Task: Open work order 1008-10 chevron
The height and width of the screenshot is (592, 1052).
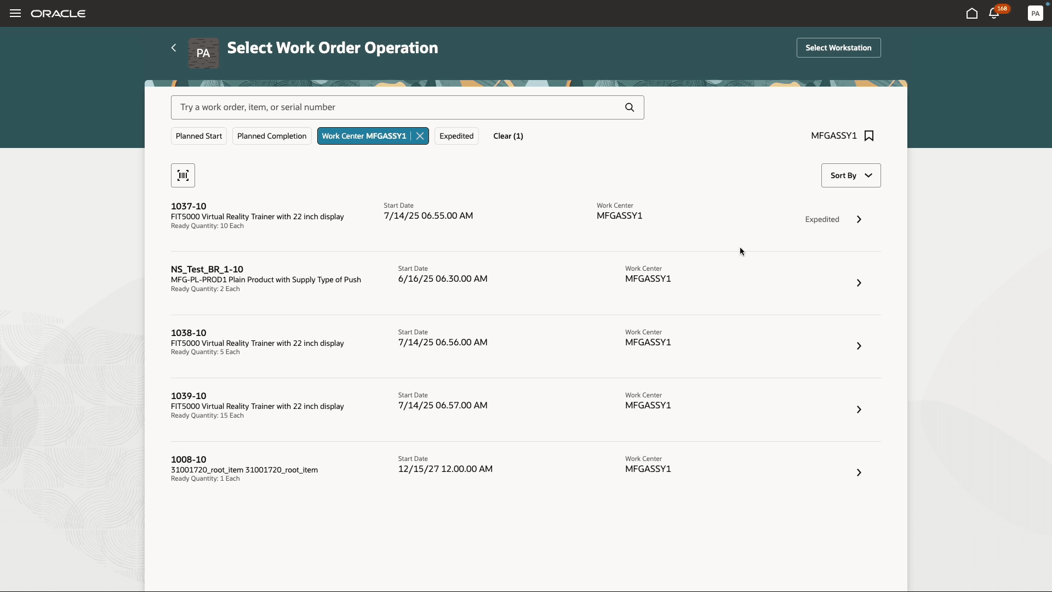Action: 858,472
